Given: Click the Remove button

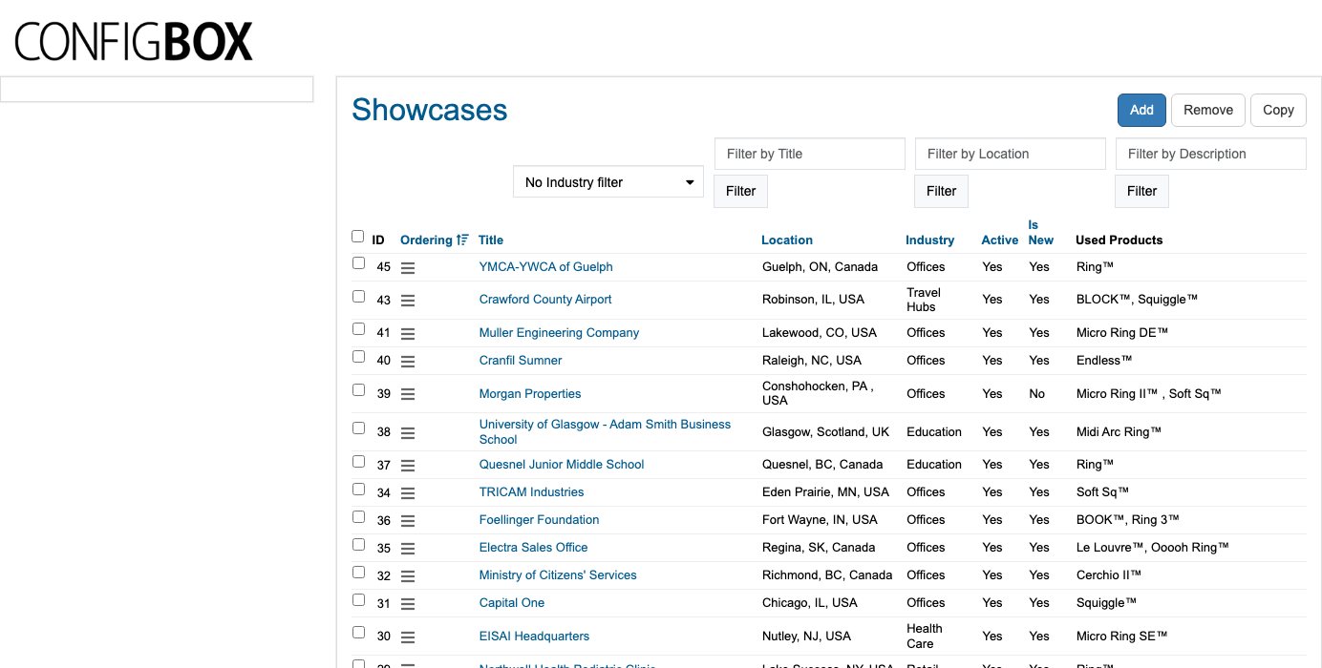Looking at the screenshot, I should [1208, 110].
